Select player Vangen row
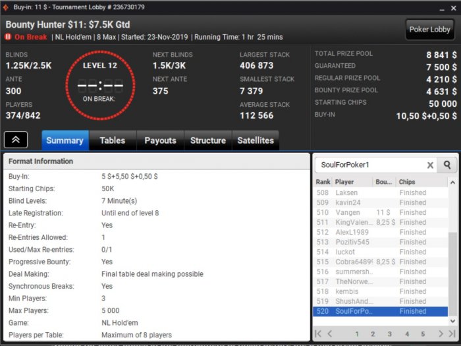 click(381, 212)
